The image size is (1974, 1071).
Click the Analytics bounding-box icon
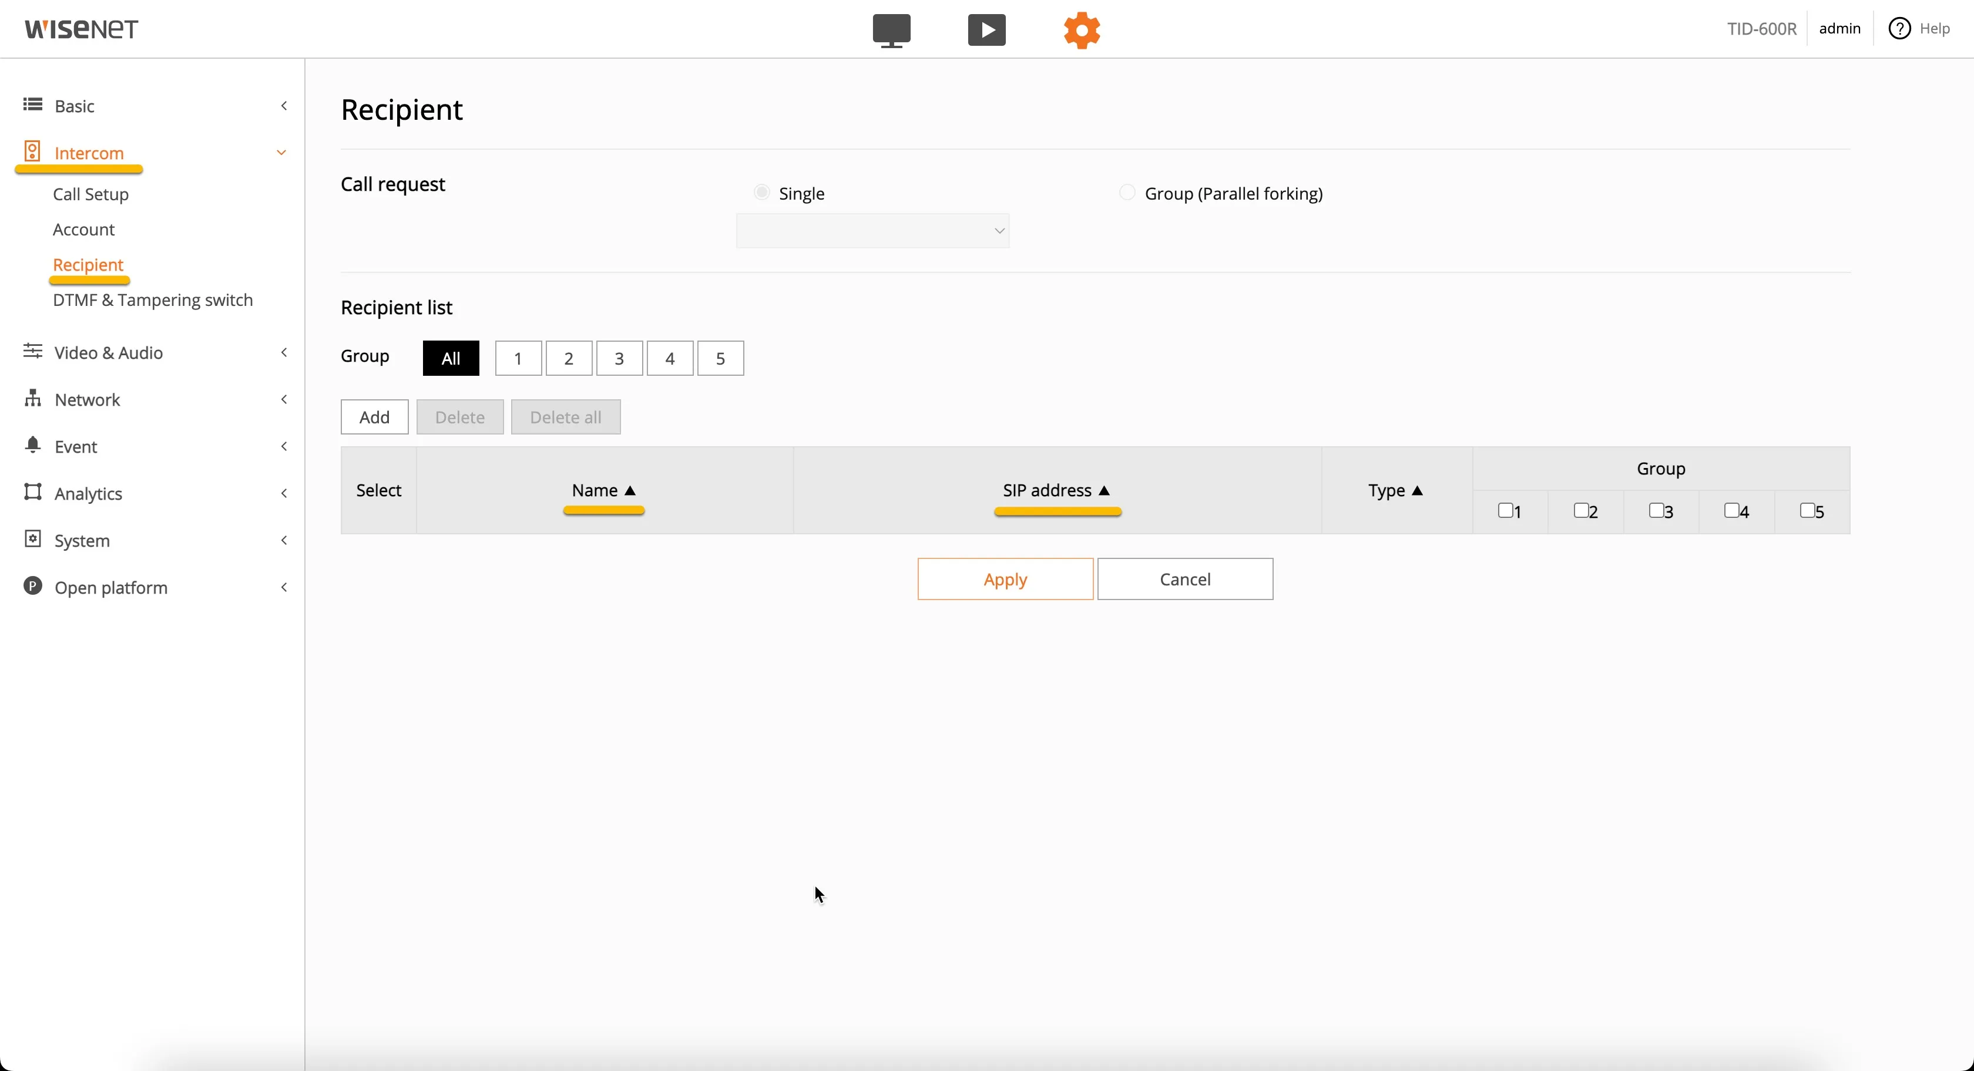tap(32, 493)
